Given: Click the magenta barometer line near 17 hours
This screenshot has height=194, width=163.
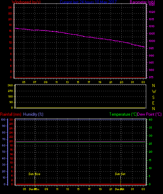Looking at the screenshot, I should click(89, 37).
